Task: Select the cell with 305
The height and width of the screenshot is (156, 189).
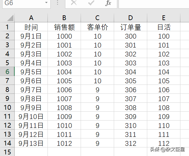Action: [x=131, y=80]
